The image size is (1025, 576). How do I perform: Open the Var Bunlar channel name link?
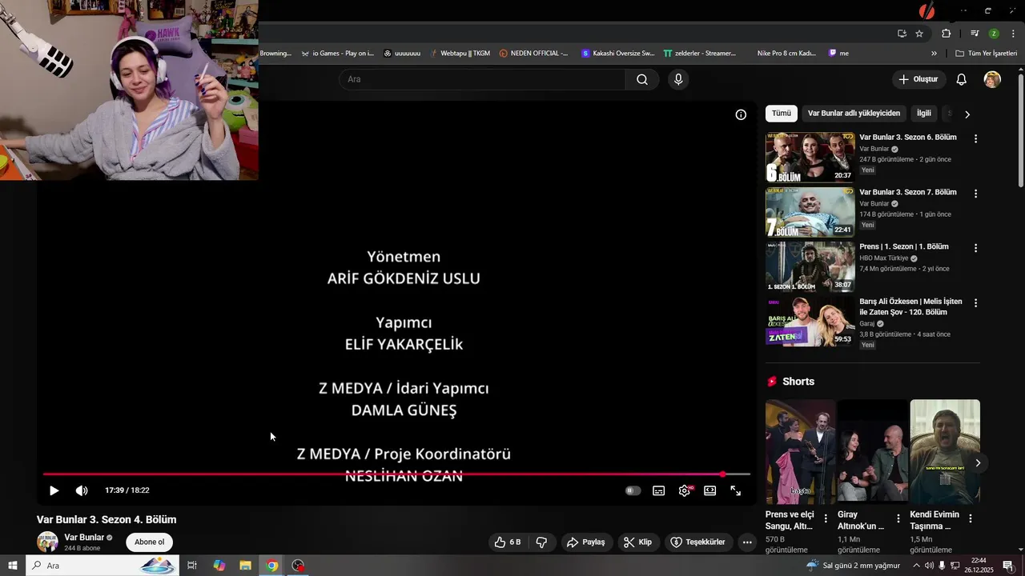click(x=84, y=538)
